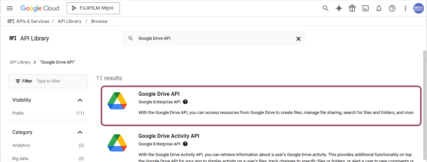Open the hamburger navigation menu
427x162 pixels.
[10, 8]
